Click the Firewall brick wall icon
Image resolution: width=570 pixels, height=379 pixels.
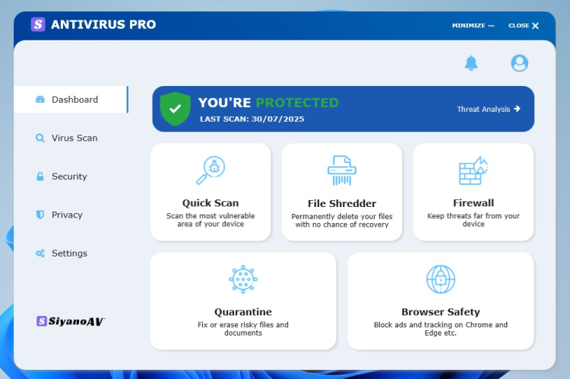(473, 170)
